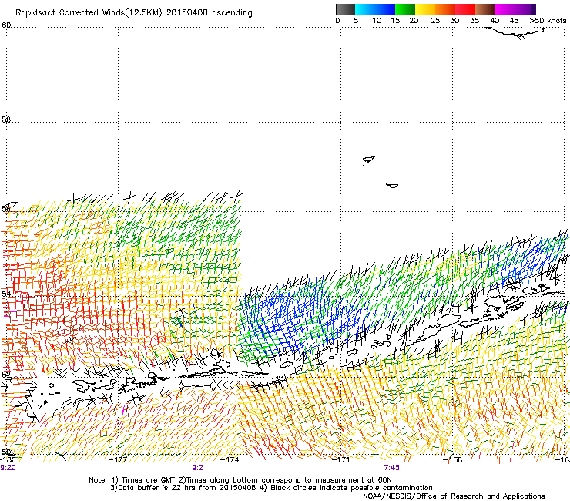
Task: Click the longitude label '-174'
Action: coord(230,460)
